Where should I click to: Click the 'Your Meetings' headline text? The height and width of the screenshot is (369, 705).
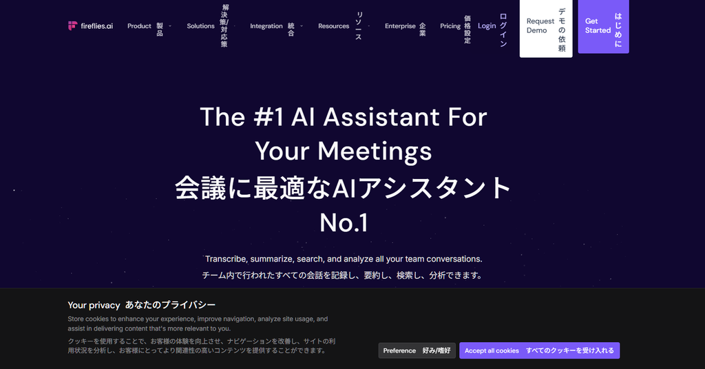[344, 151]
